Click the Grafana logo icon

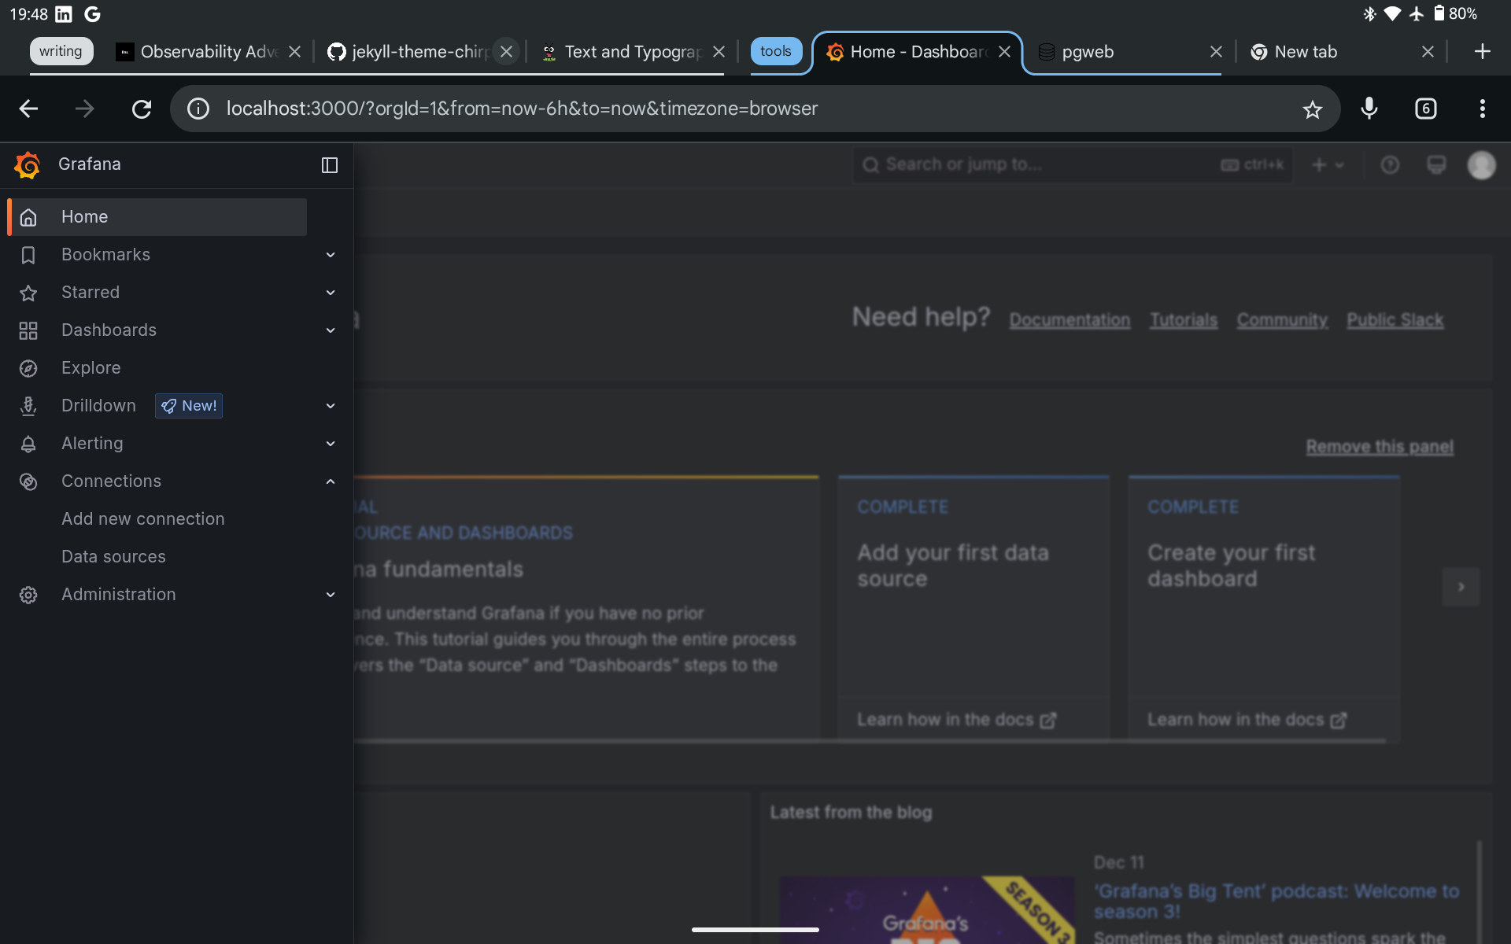(x=26, y=164)
